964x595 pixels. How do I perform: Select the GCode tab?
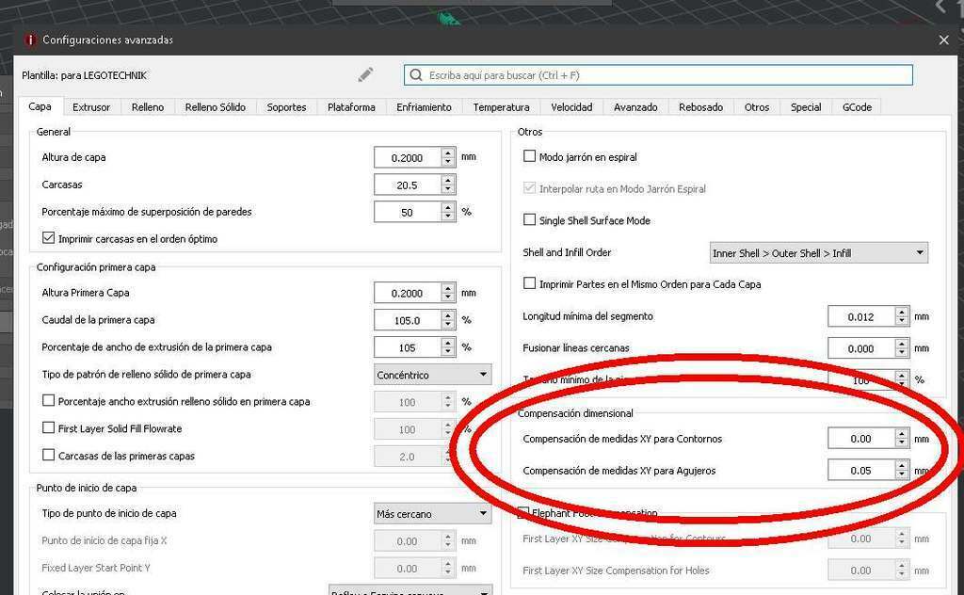click(x=857, y=107)
